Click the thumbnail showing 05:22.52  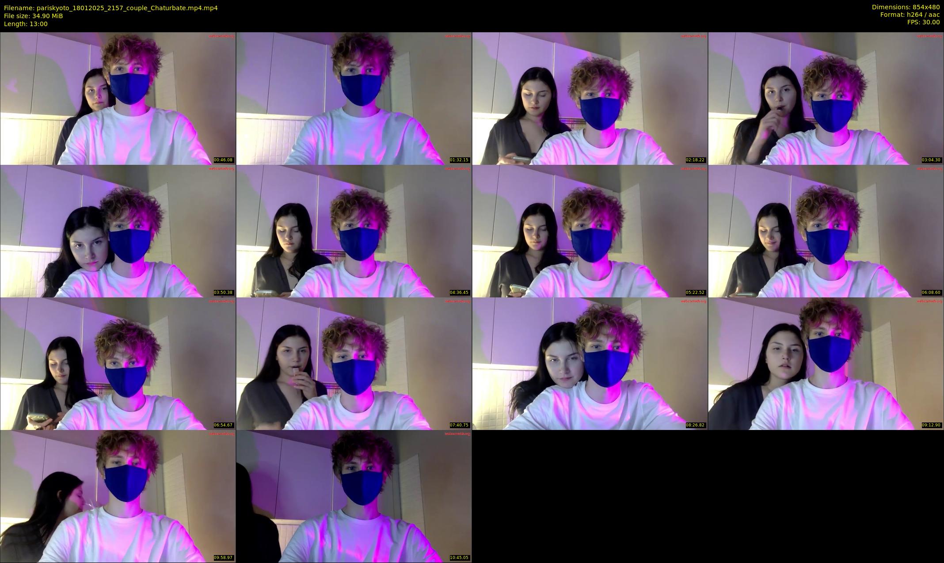pyautogui.click(x=590, y=231)
